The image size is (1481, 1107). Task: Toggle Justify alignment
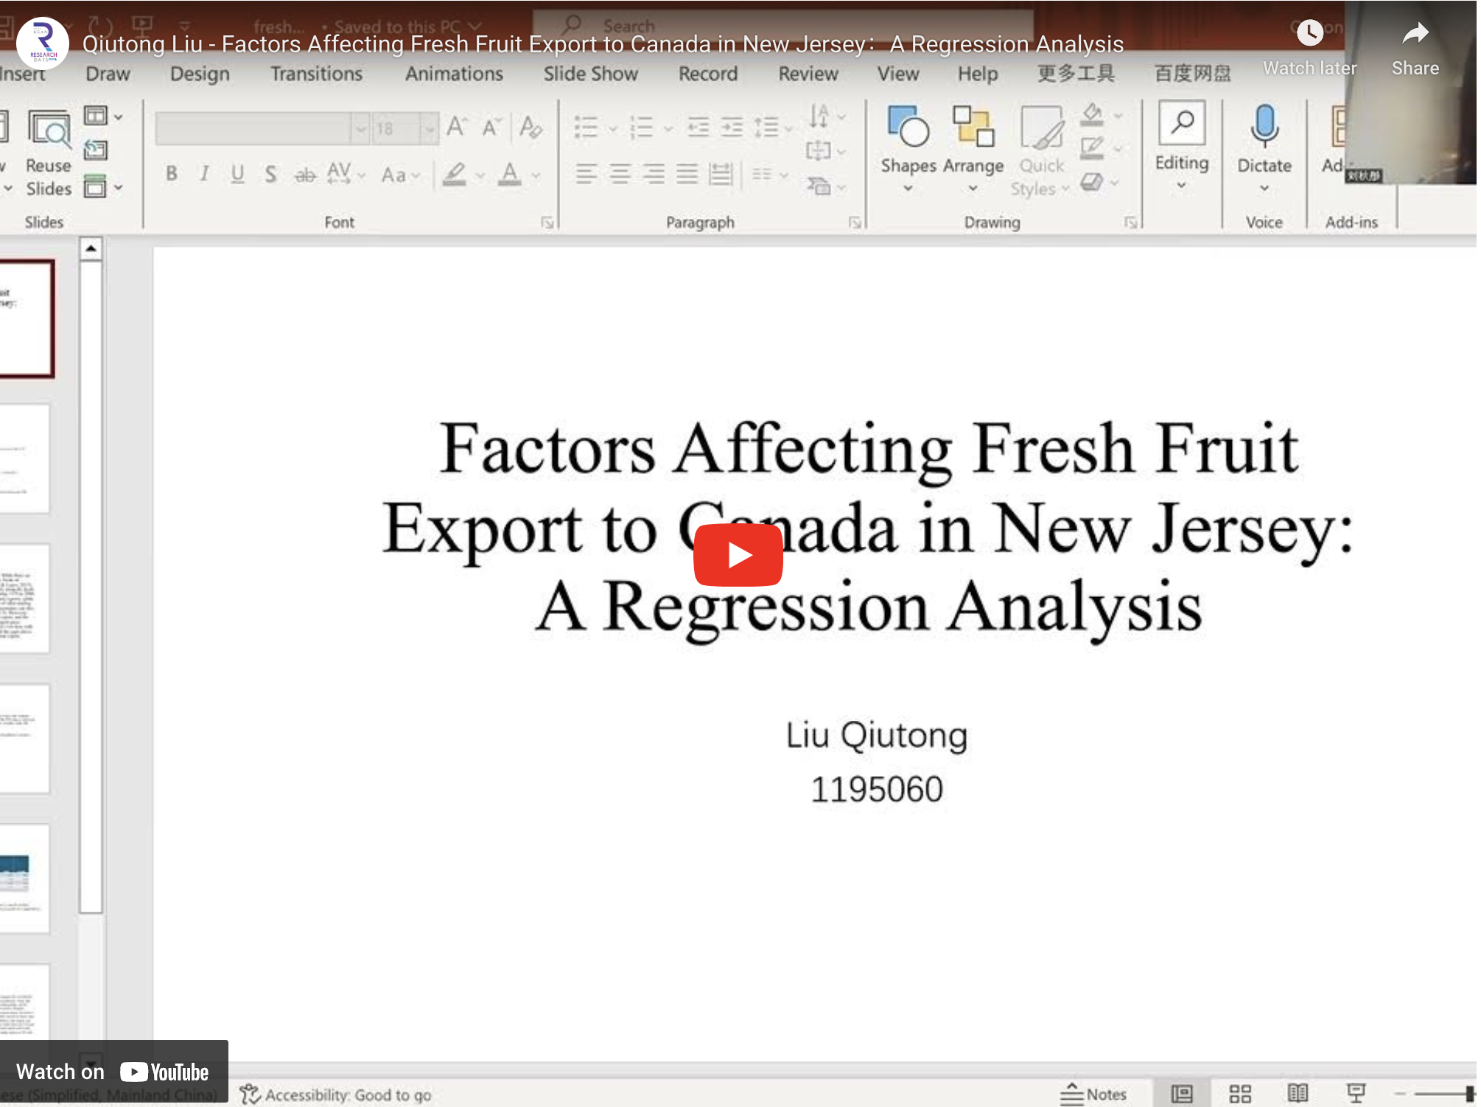[x=687, y=174]
